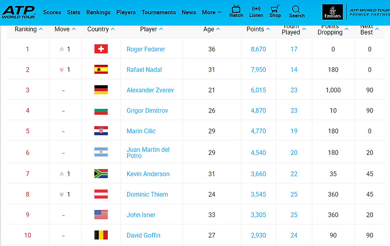Open Dominic Thiem's 25 tournaments played
390x246 pixels.
point(294,194)
